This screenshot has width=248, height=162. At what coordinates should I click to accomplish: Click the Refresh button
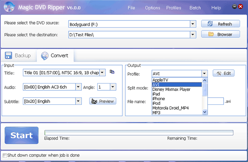[220, 24]
